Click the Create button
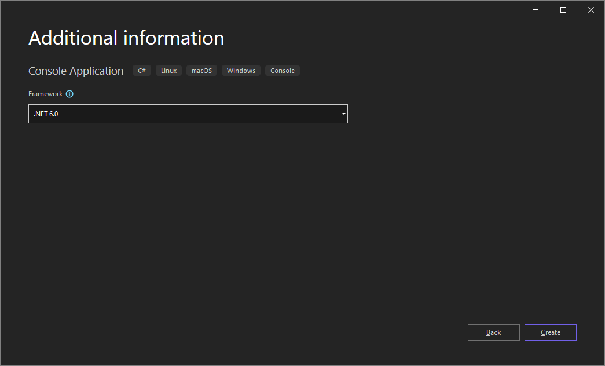 (x=550, y=332)
